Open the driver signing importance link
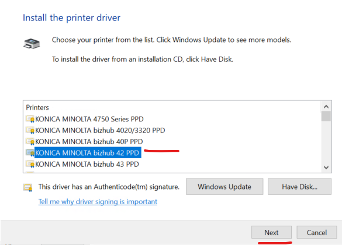The height and width of the screenshot is (245, 342). [98, 201]
